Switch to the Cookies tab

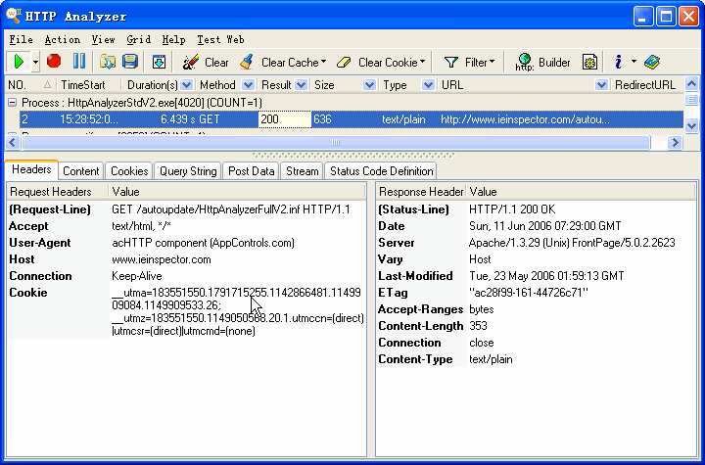[129, 171]
